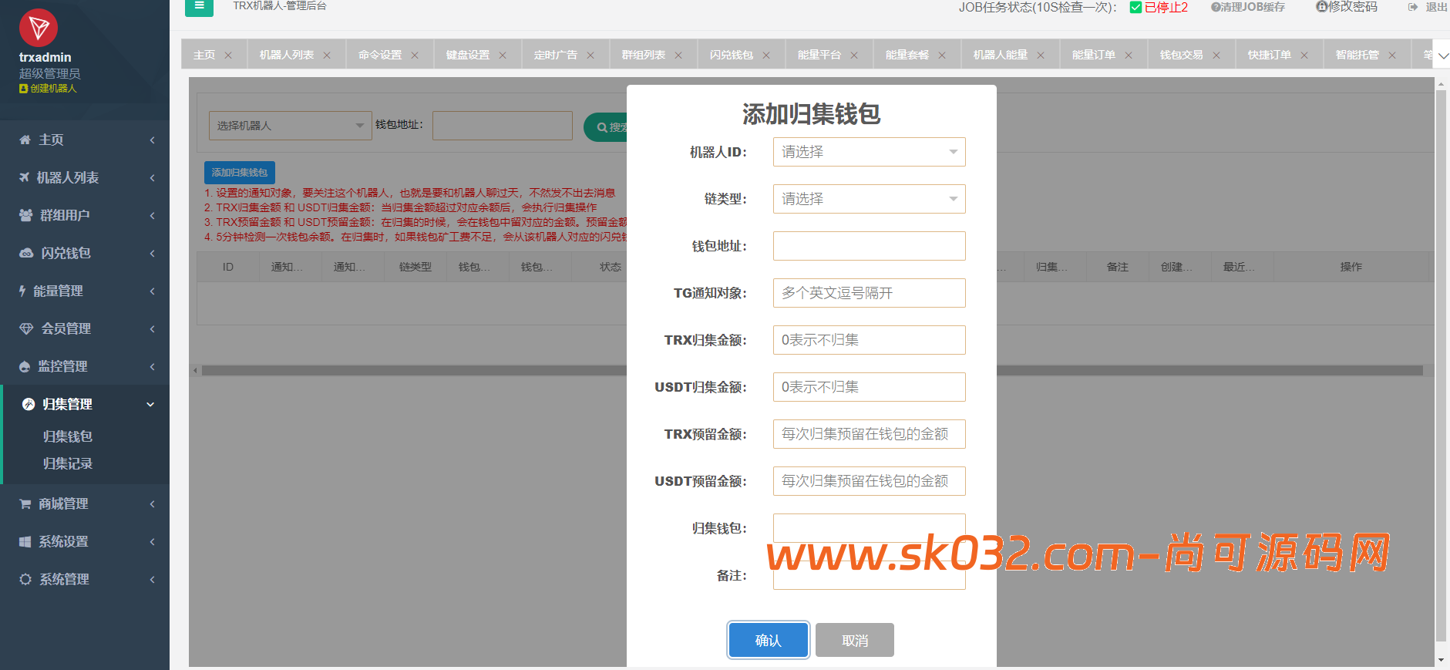Click the Windows icon beside 系统设置

click(25, 541)
